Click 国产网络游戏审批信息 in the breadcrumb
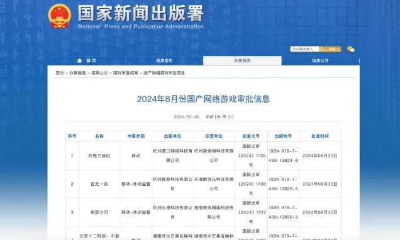The image size is (400, 240). (x=164, y=73)
